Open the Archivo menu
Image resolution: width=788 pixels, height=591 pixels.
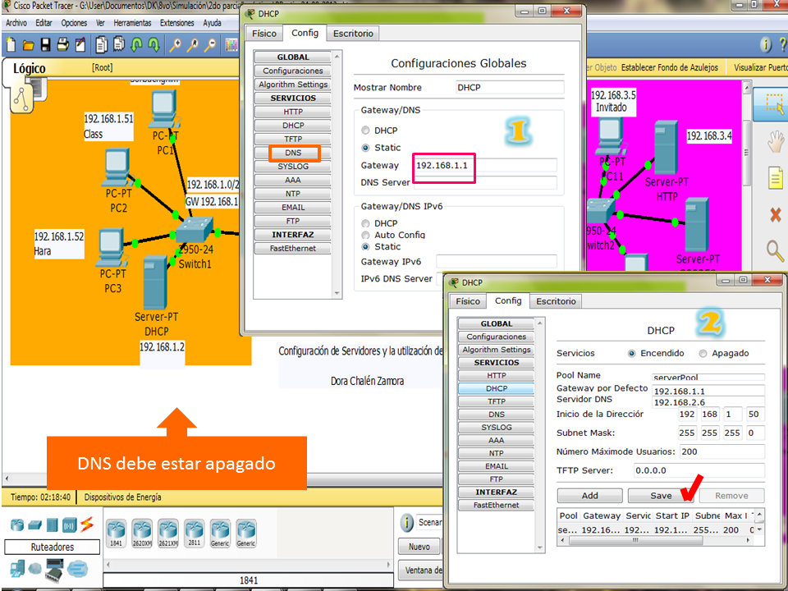coord(16,23)
